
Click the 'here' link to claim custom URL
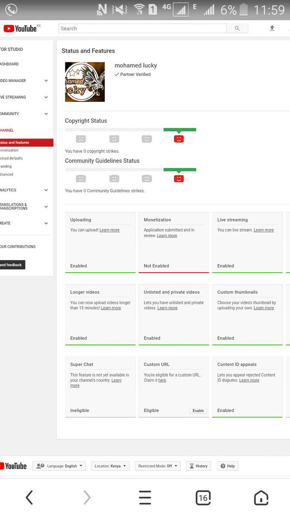162,380
